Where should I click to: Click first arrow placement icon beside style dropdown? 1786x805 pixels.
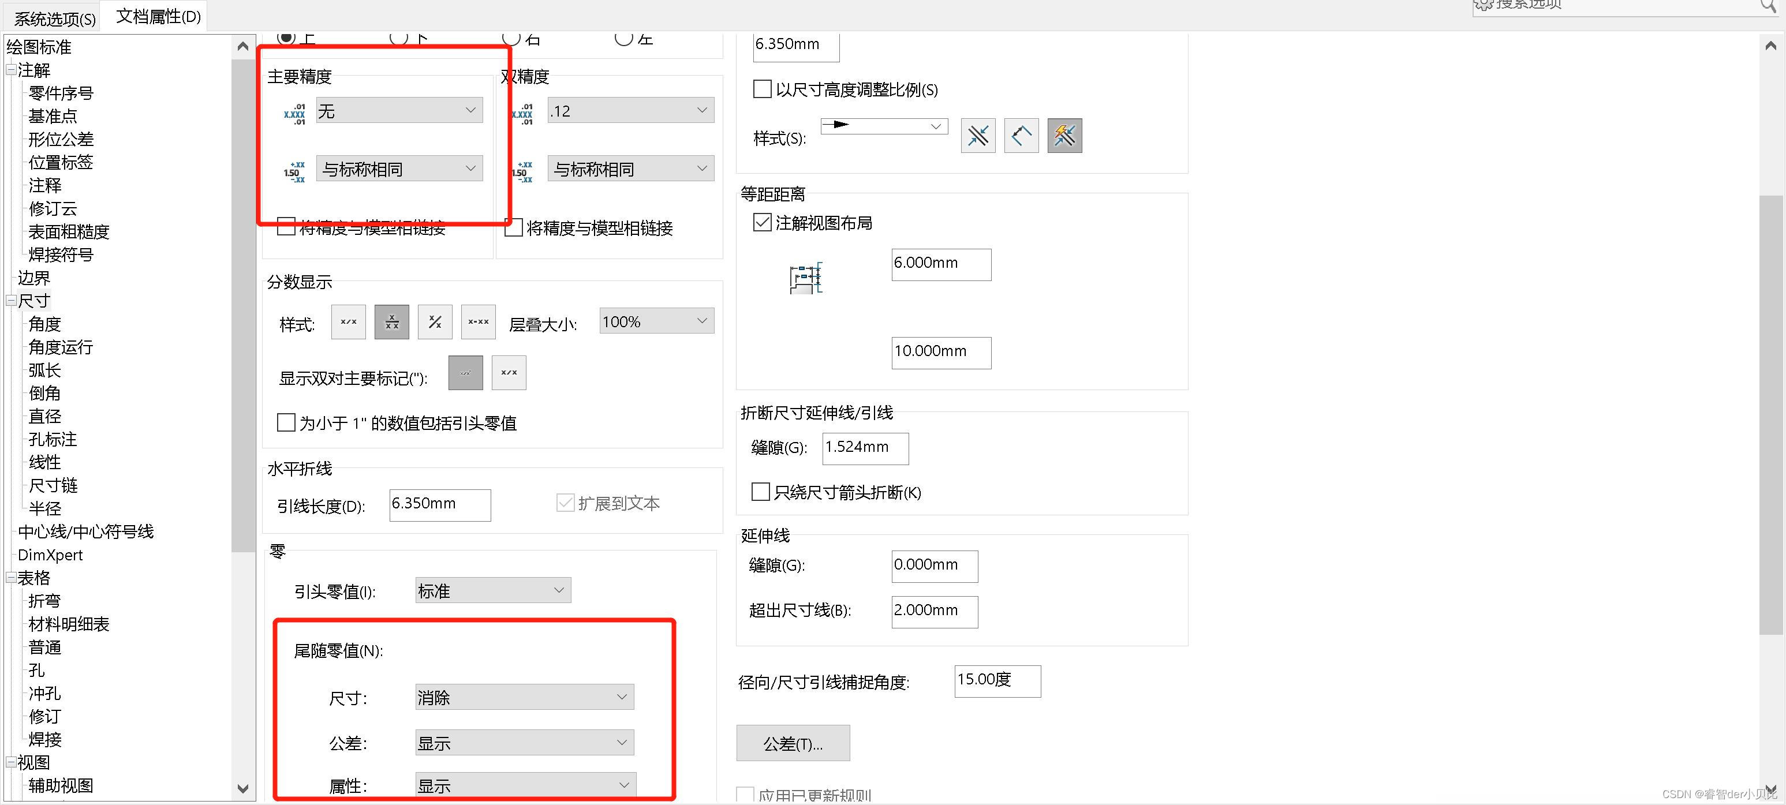click(x=978, y=135)
